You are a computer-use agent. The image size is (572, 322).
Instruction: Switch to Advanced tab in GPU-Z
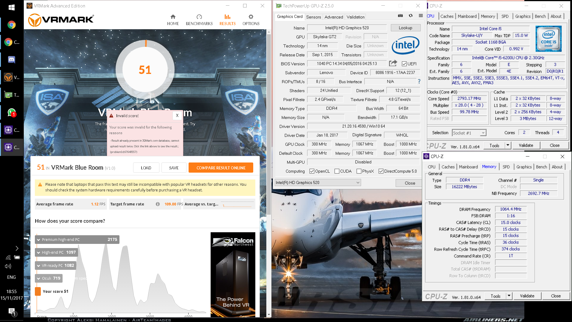click(x=334, y=17)
